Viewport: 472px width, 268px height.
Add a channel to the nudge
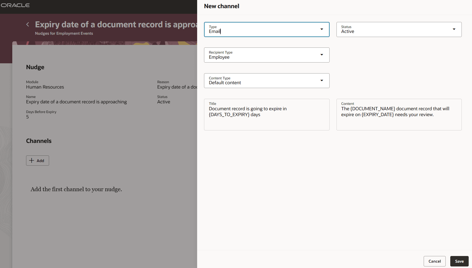tap(38, 161)
